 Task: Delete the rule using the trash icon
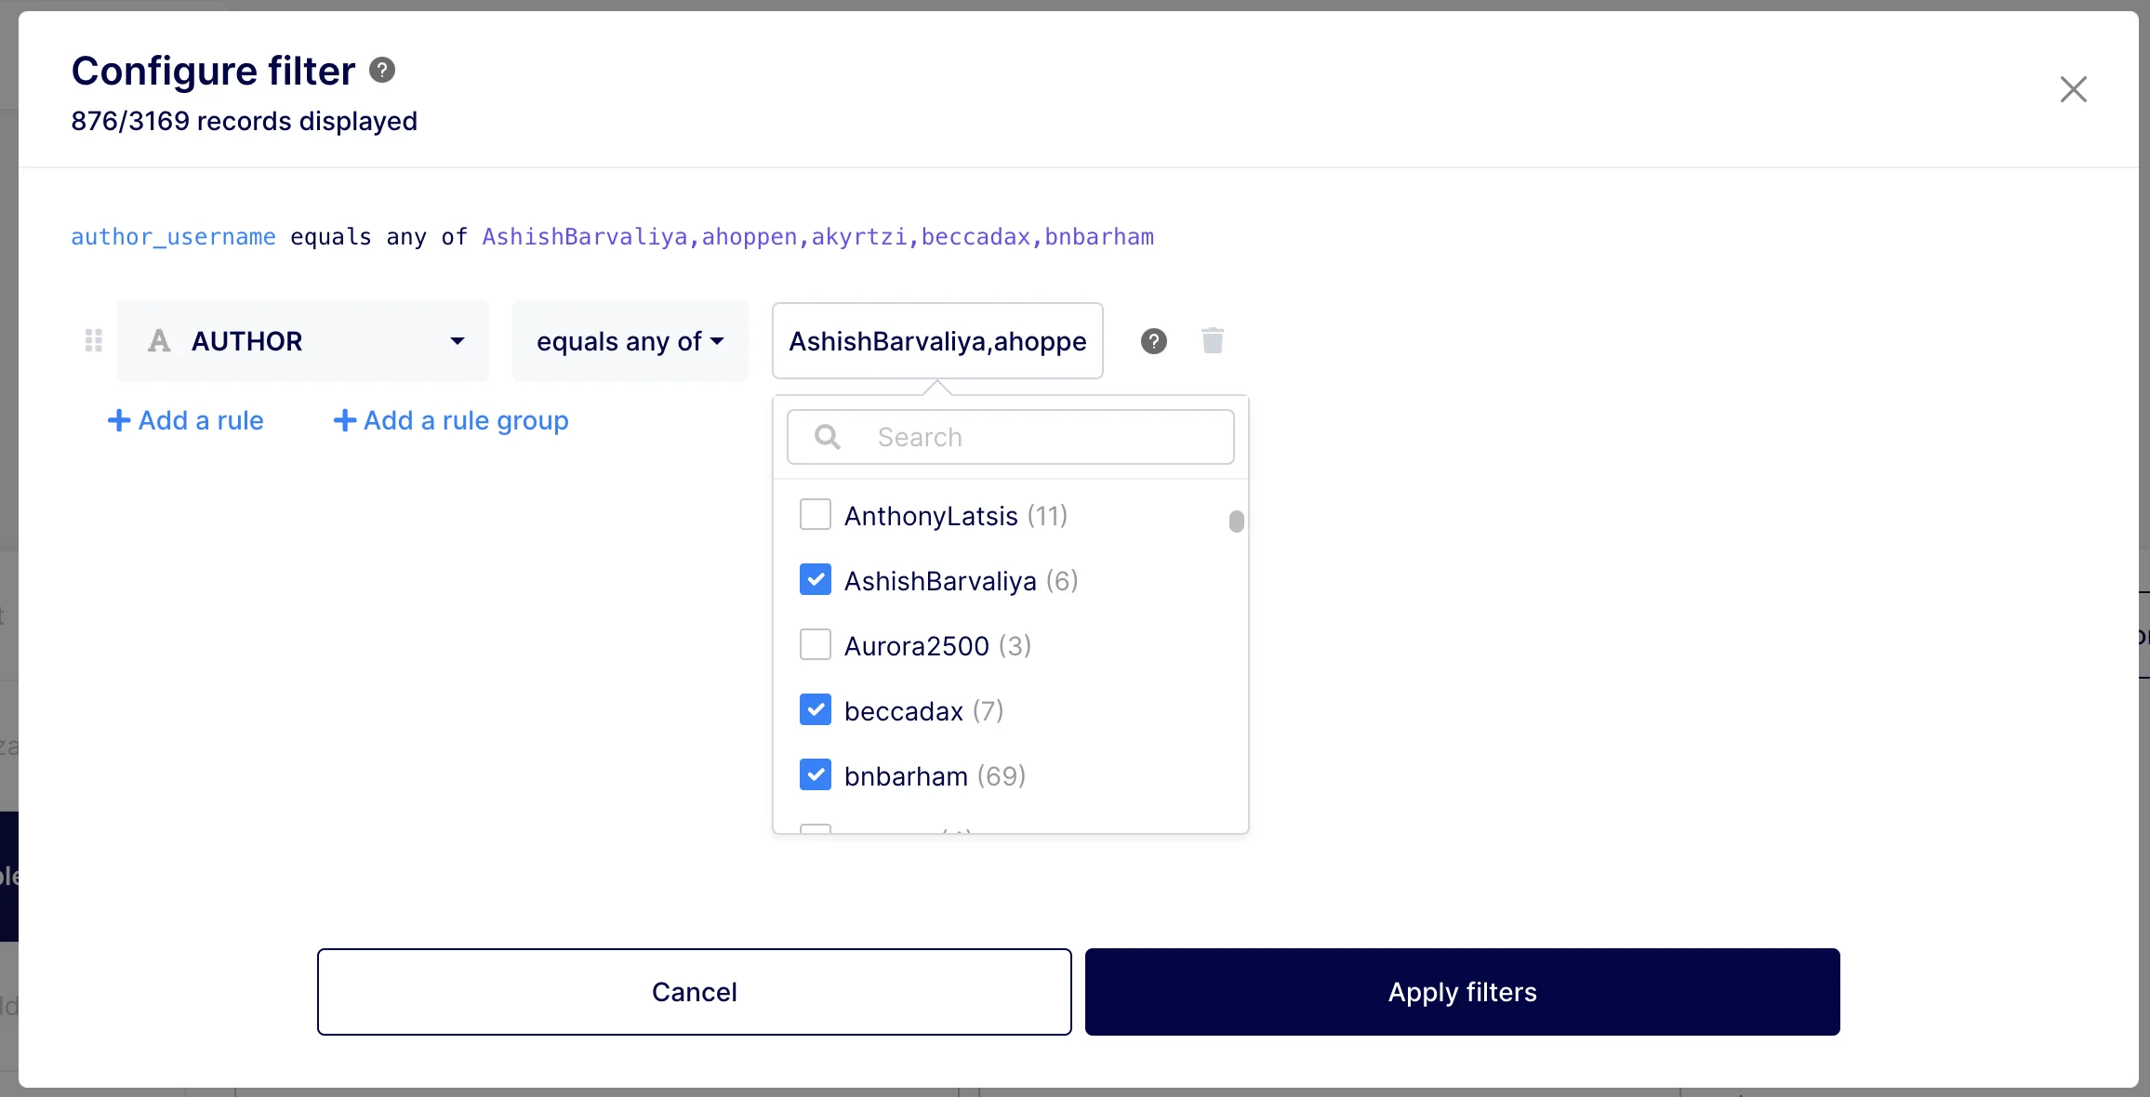click(1213, 341)
